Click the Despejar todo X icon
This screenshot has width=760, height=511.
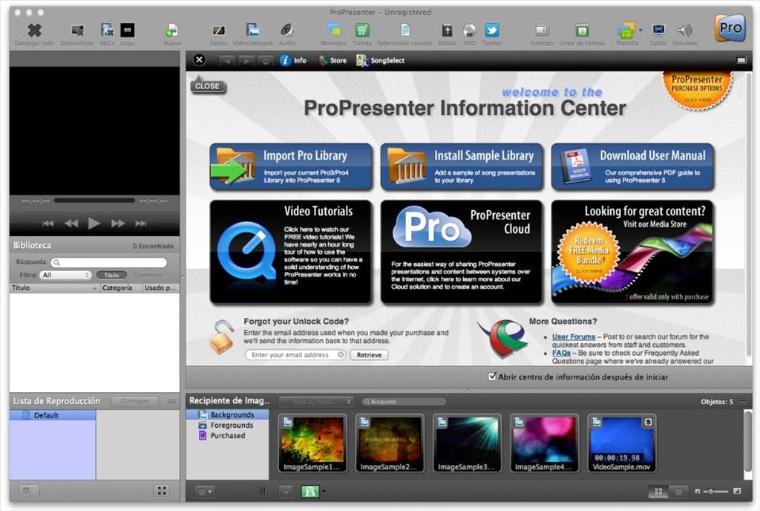[34, 30]
